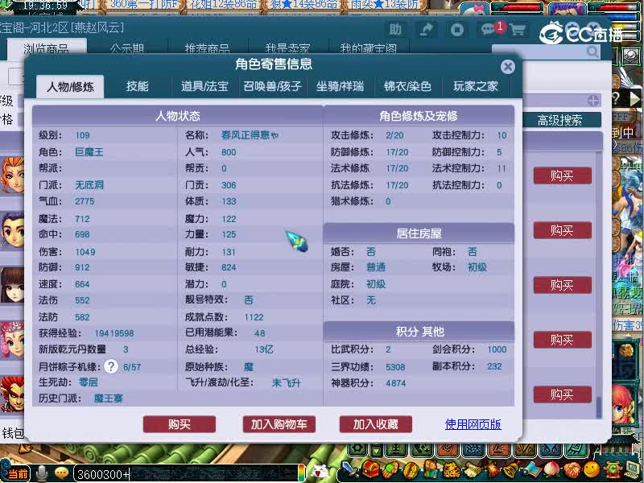The width and height of the screenshot is (644, 483).
Task: Click the peach icon in bottom toolbar
Action: point(551,469)
